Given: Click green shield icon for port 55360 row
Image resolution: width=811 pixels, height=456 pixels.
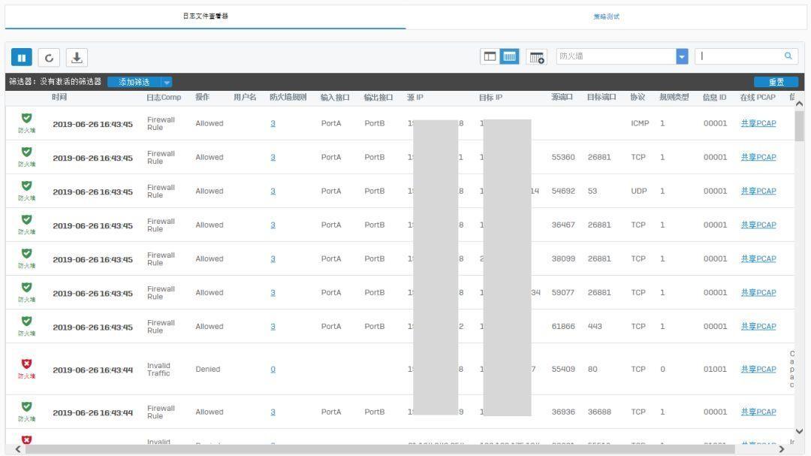Looking at the screenshot, I should tap(27, 153).
